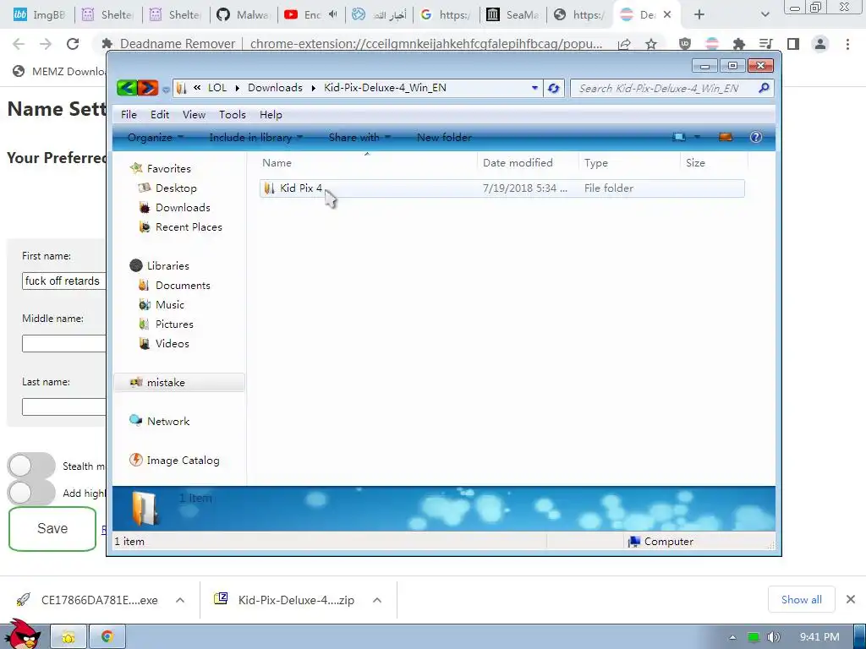This screenshot has width=866, height=649.
Task: Open volume control in system tray
Action: [773, 637]
